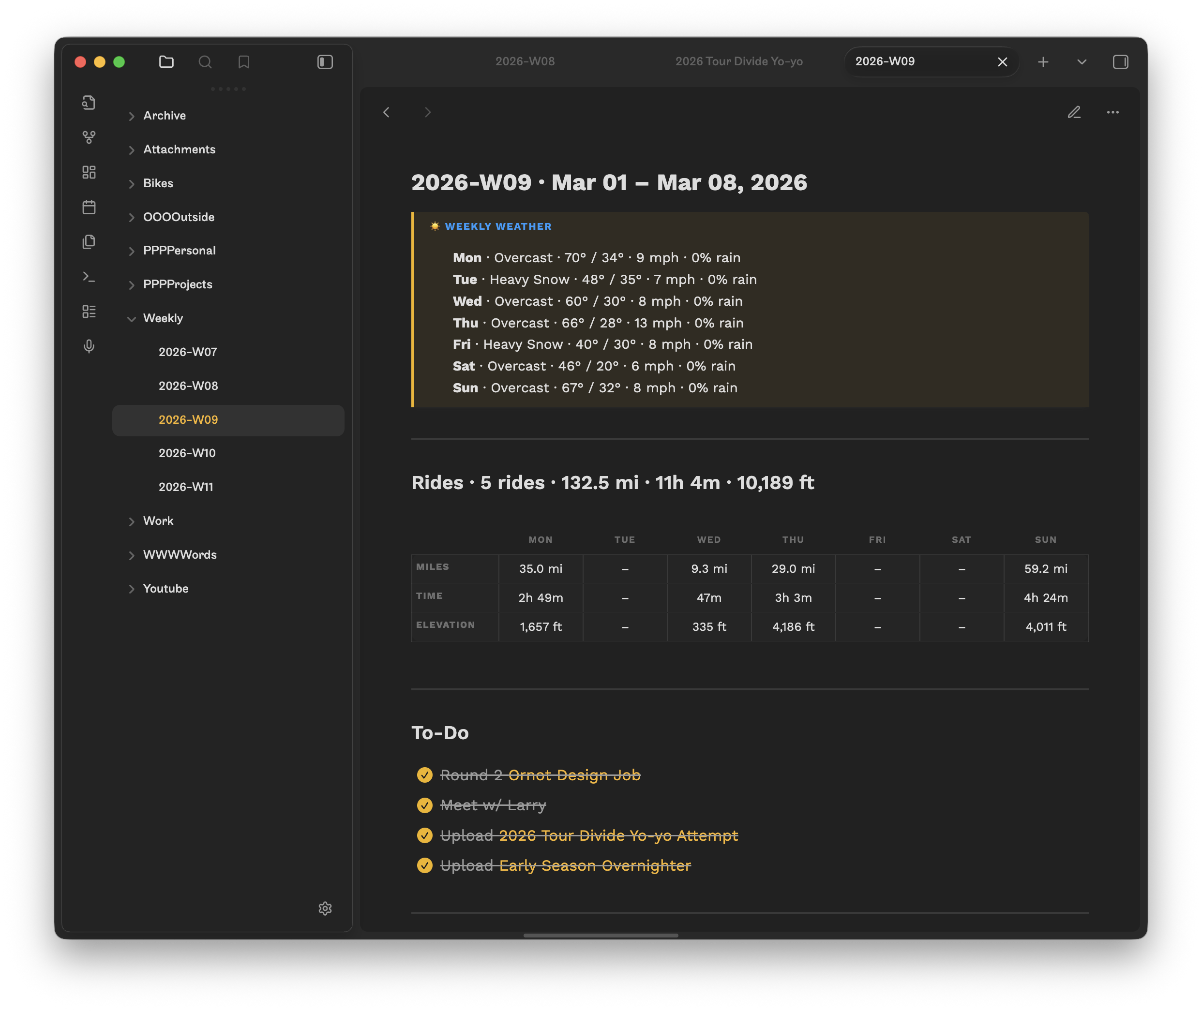1202x1011 pixels.
Task: Start the audio recorder microphone icon
Action: click(89, 346)
